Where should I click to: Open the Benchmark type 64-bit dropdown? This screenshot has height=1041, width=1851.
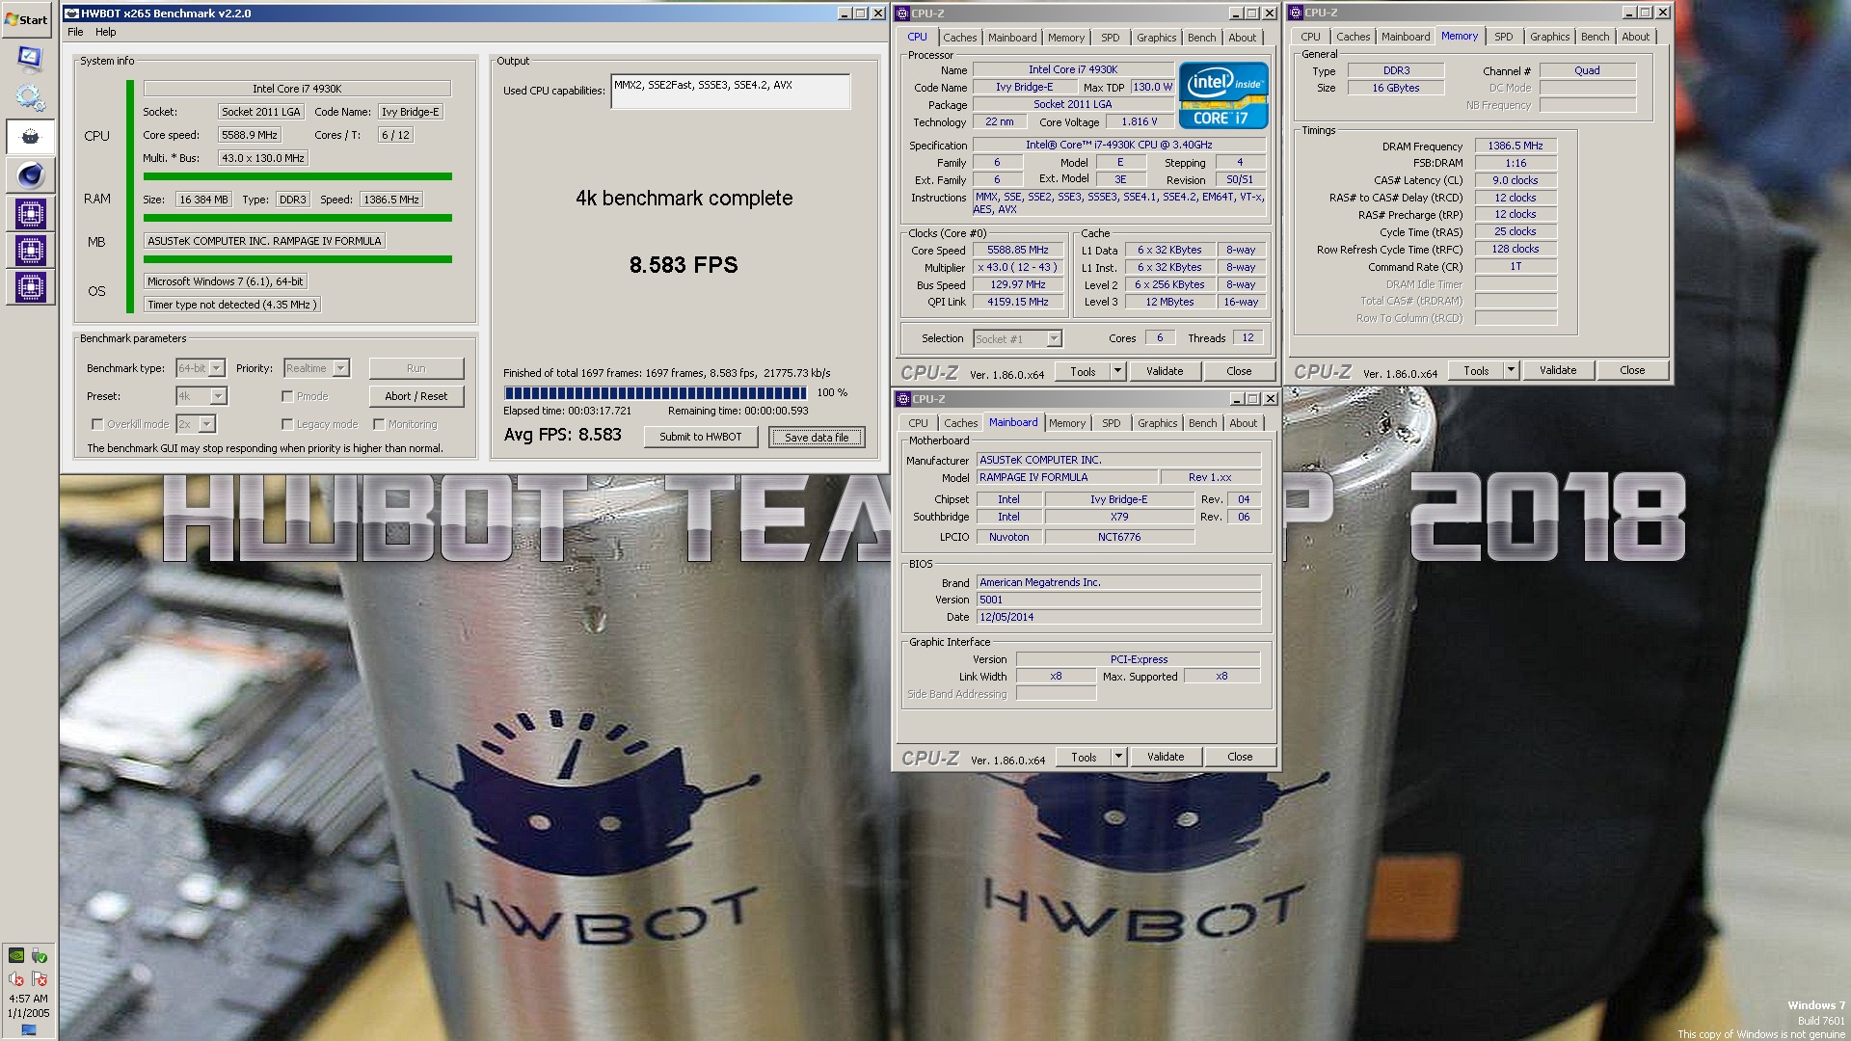[x=217, y=368]
